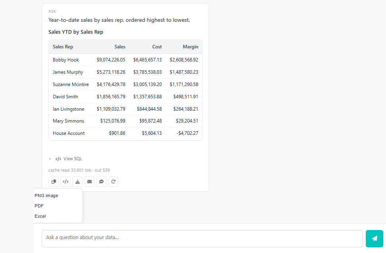Viewport: 386px width, 253px height.
Task: Click the refresh rerun icon button
Action: 113,182
